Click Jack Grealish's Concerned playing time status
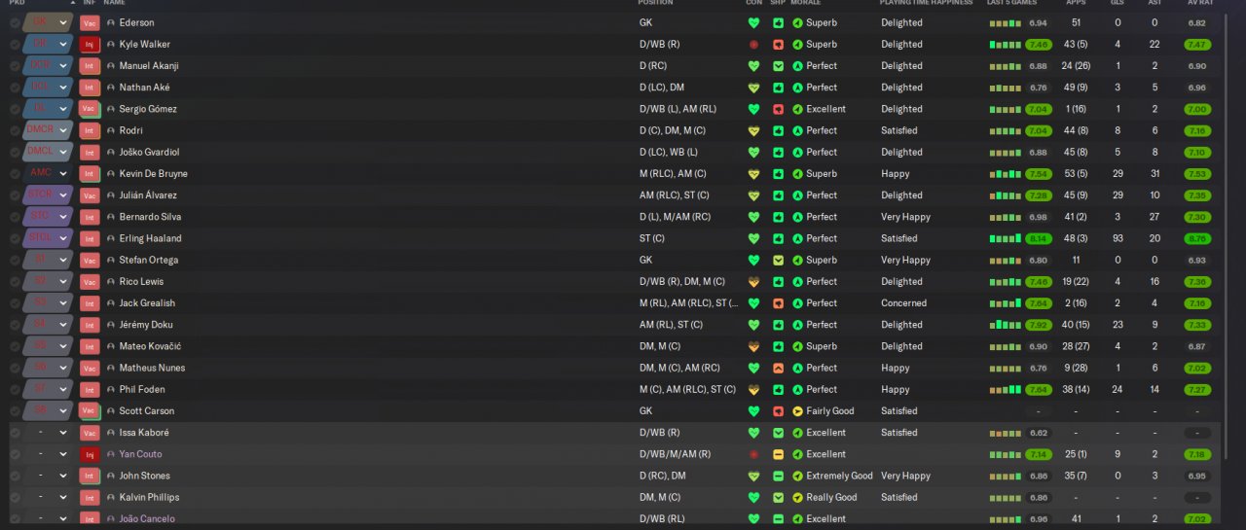 click(x=903, y=303)
